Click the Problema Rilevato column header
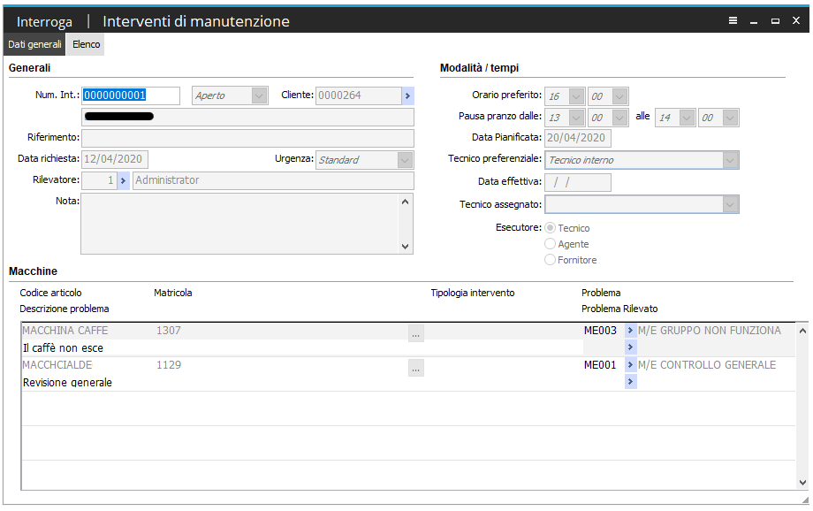The height and width of the screenshot is (511, 813). (x=619, y=309)
